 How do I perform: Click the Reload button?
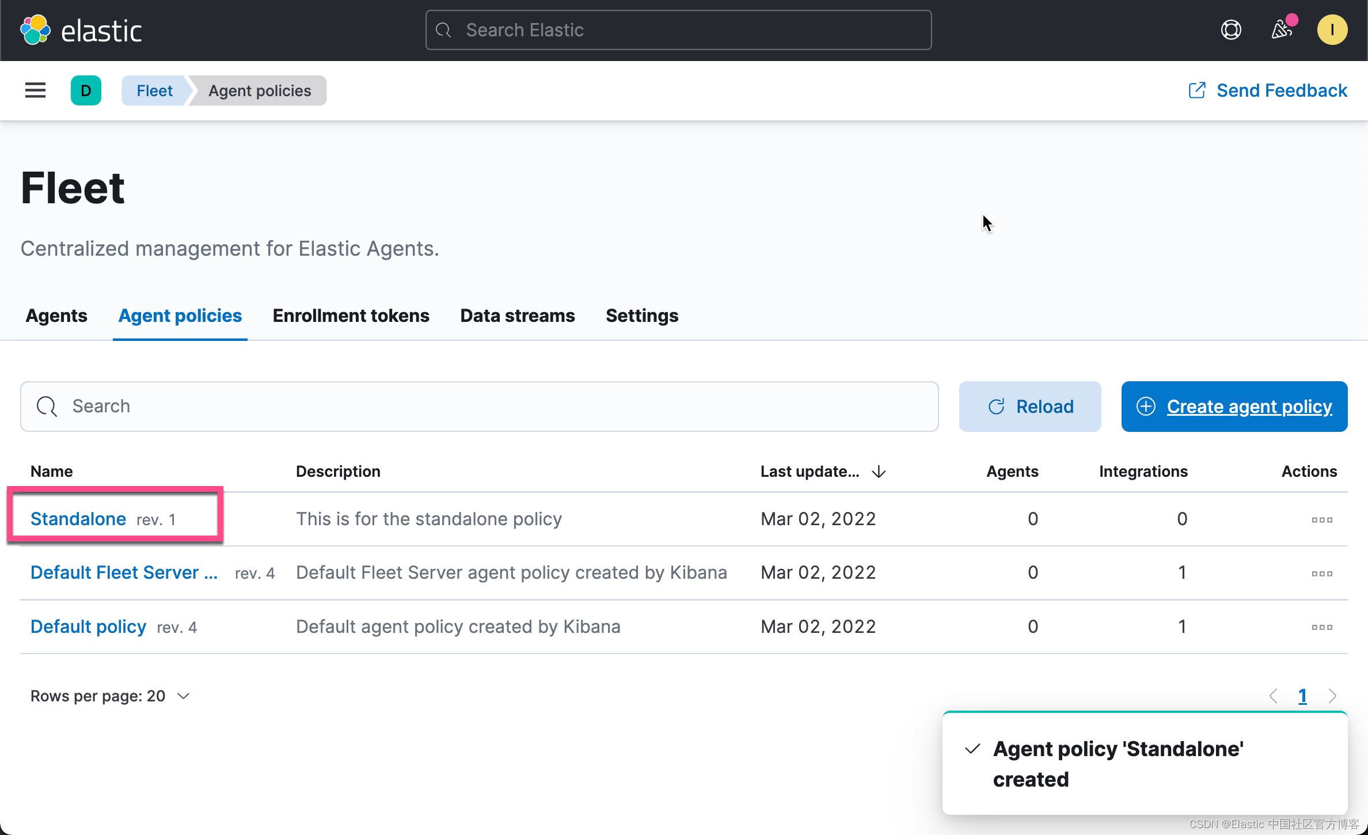[1029, 407]
